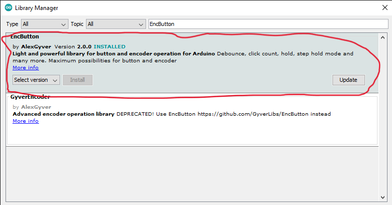Click the EncButton search field
The width and height of the screenshot is (392, 205).
click(x=268, y=24)
